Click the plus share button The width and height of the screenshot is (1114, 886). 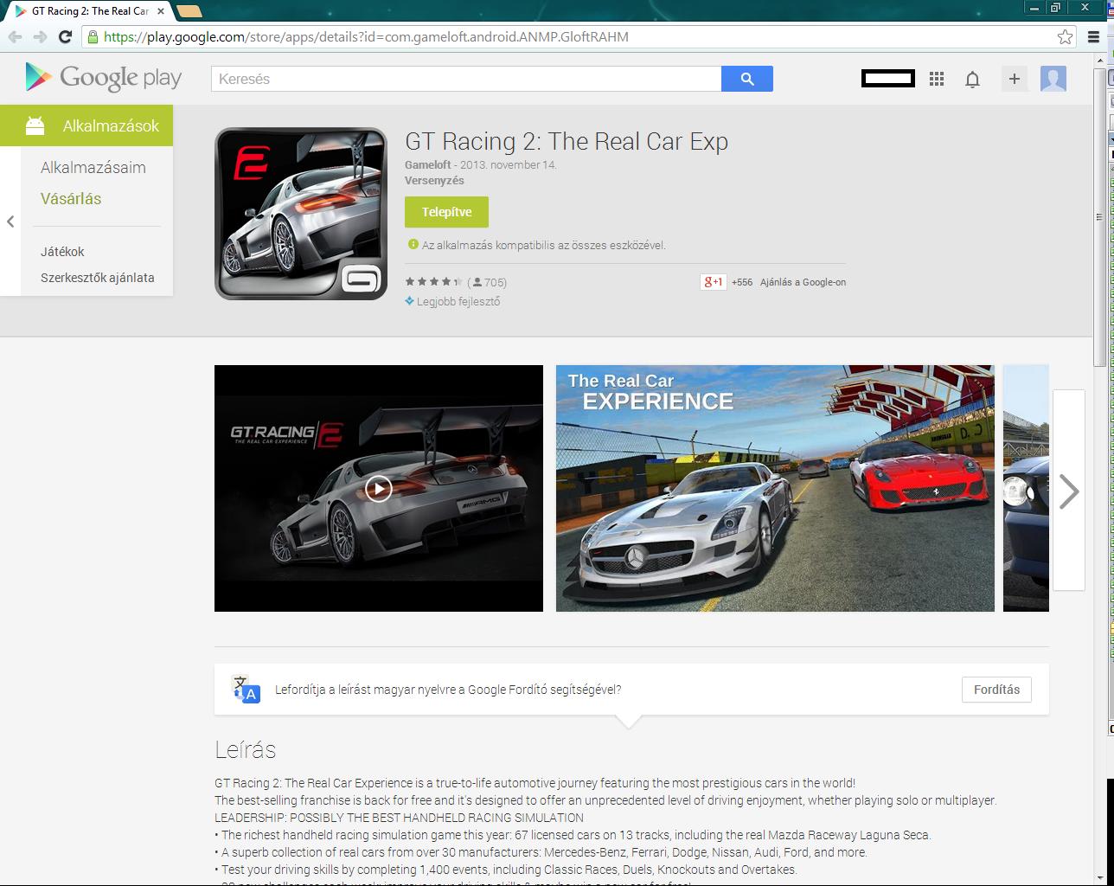[x=1015, y=79]
